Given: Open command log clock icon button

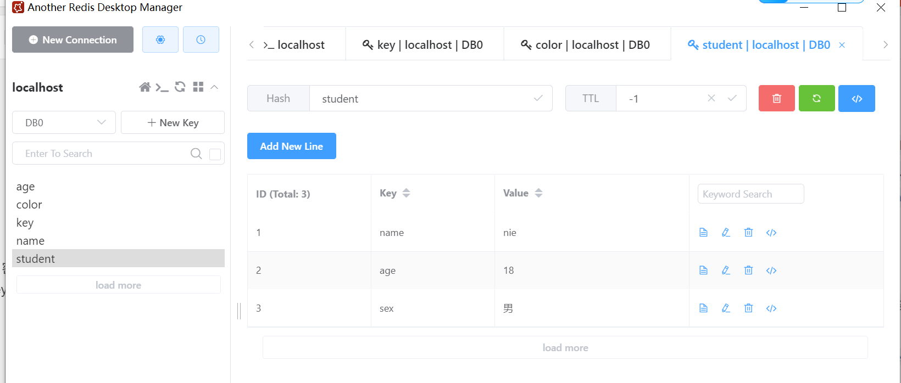Looking at the screenshot, I should pos(201,40).
